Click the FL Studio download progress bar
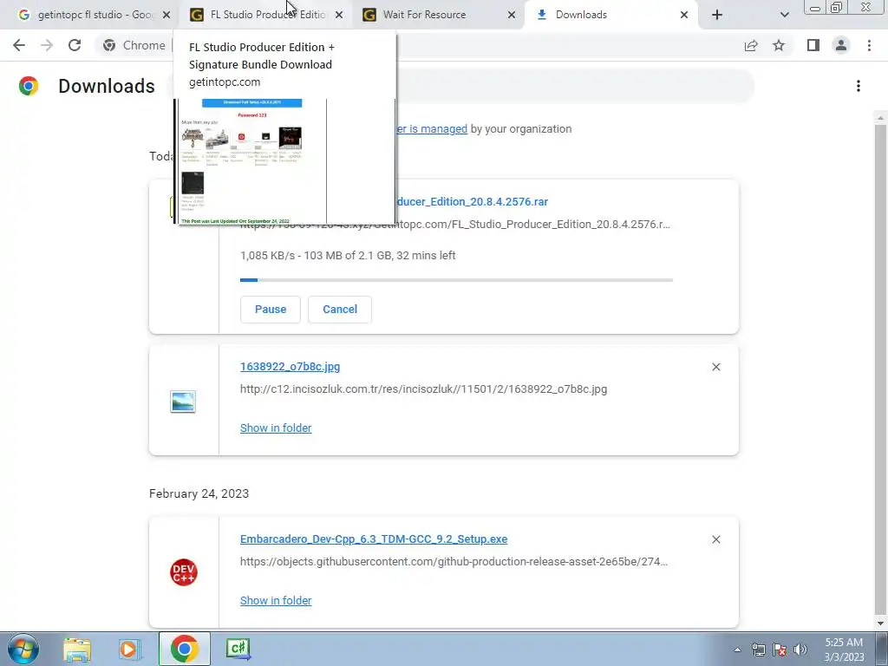888x666 pixels. [456, 280]
